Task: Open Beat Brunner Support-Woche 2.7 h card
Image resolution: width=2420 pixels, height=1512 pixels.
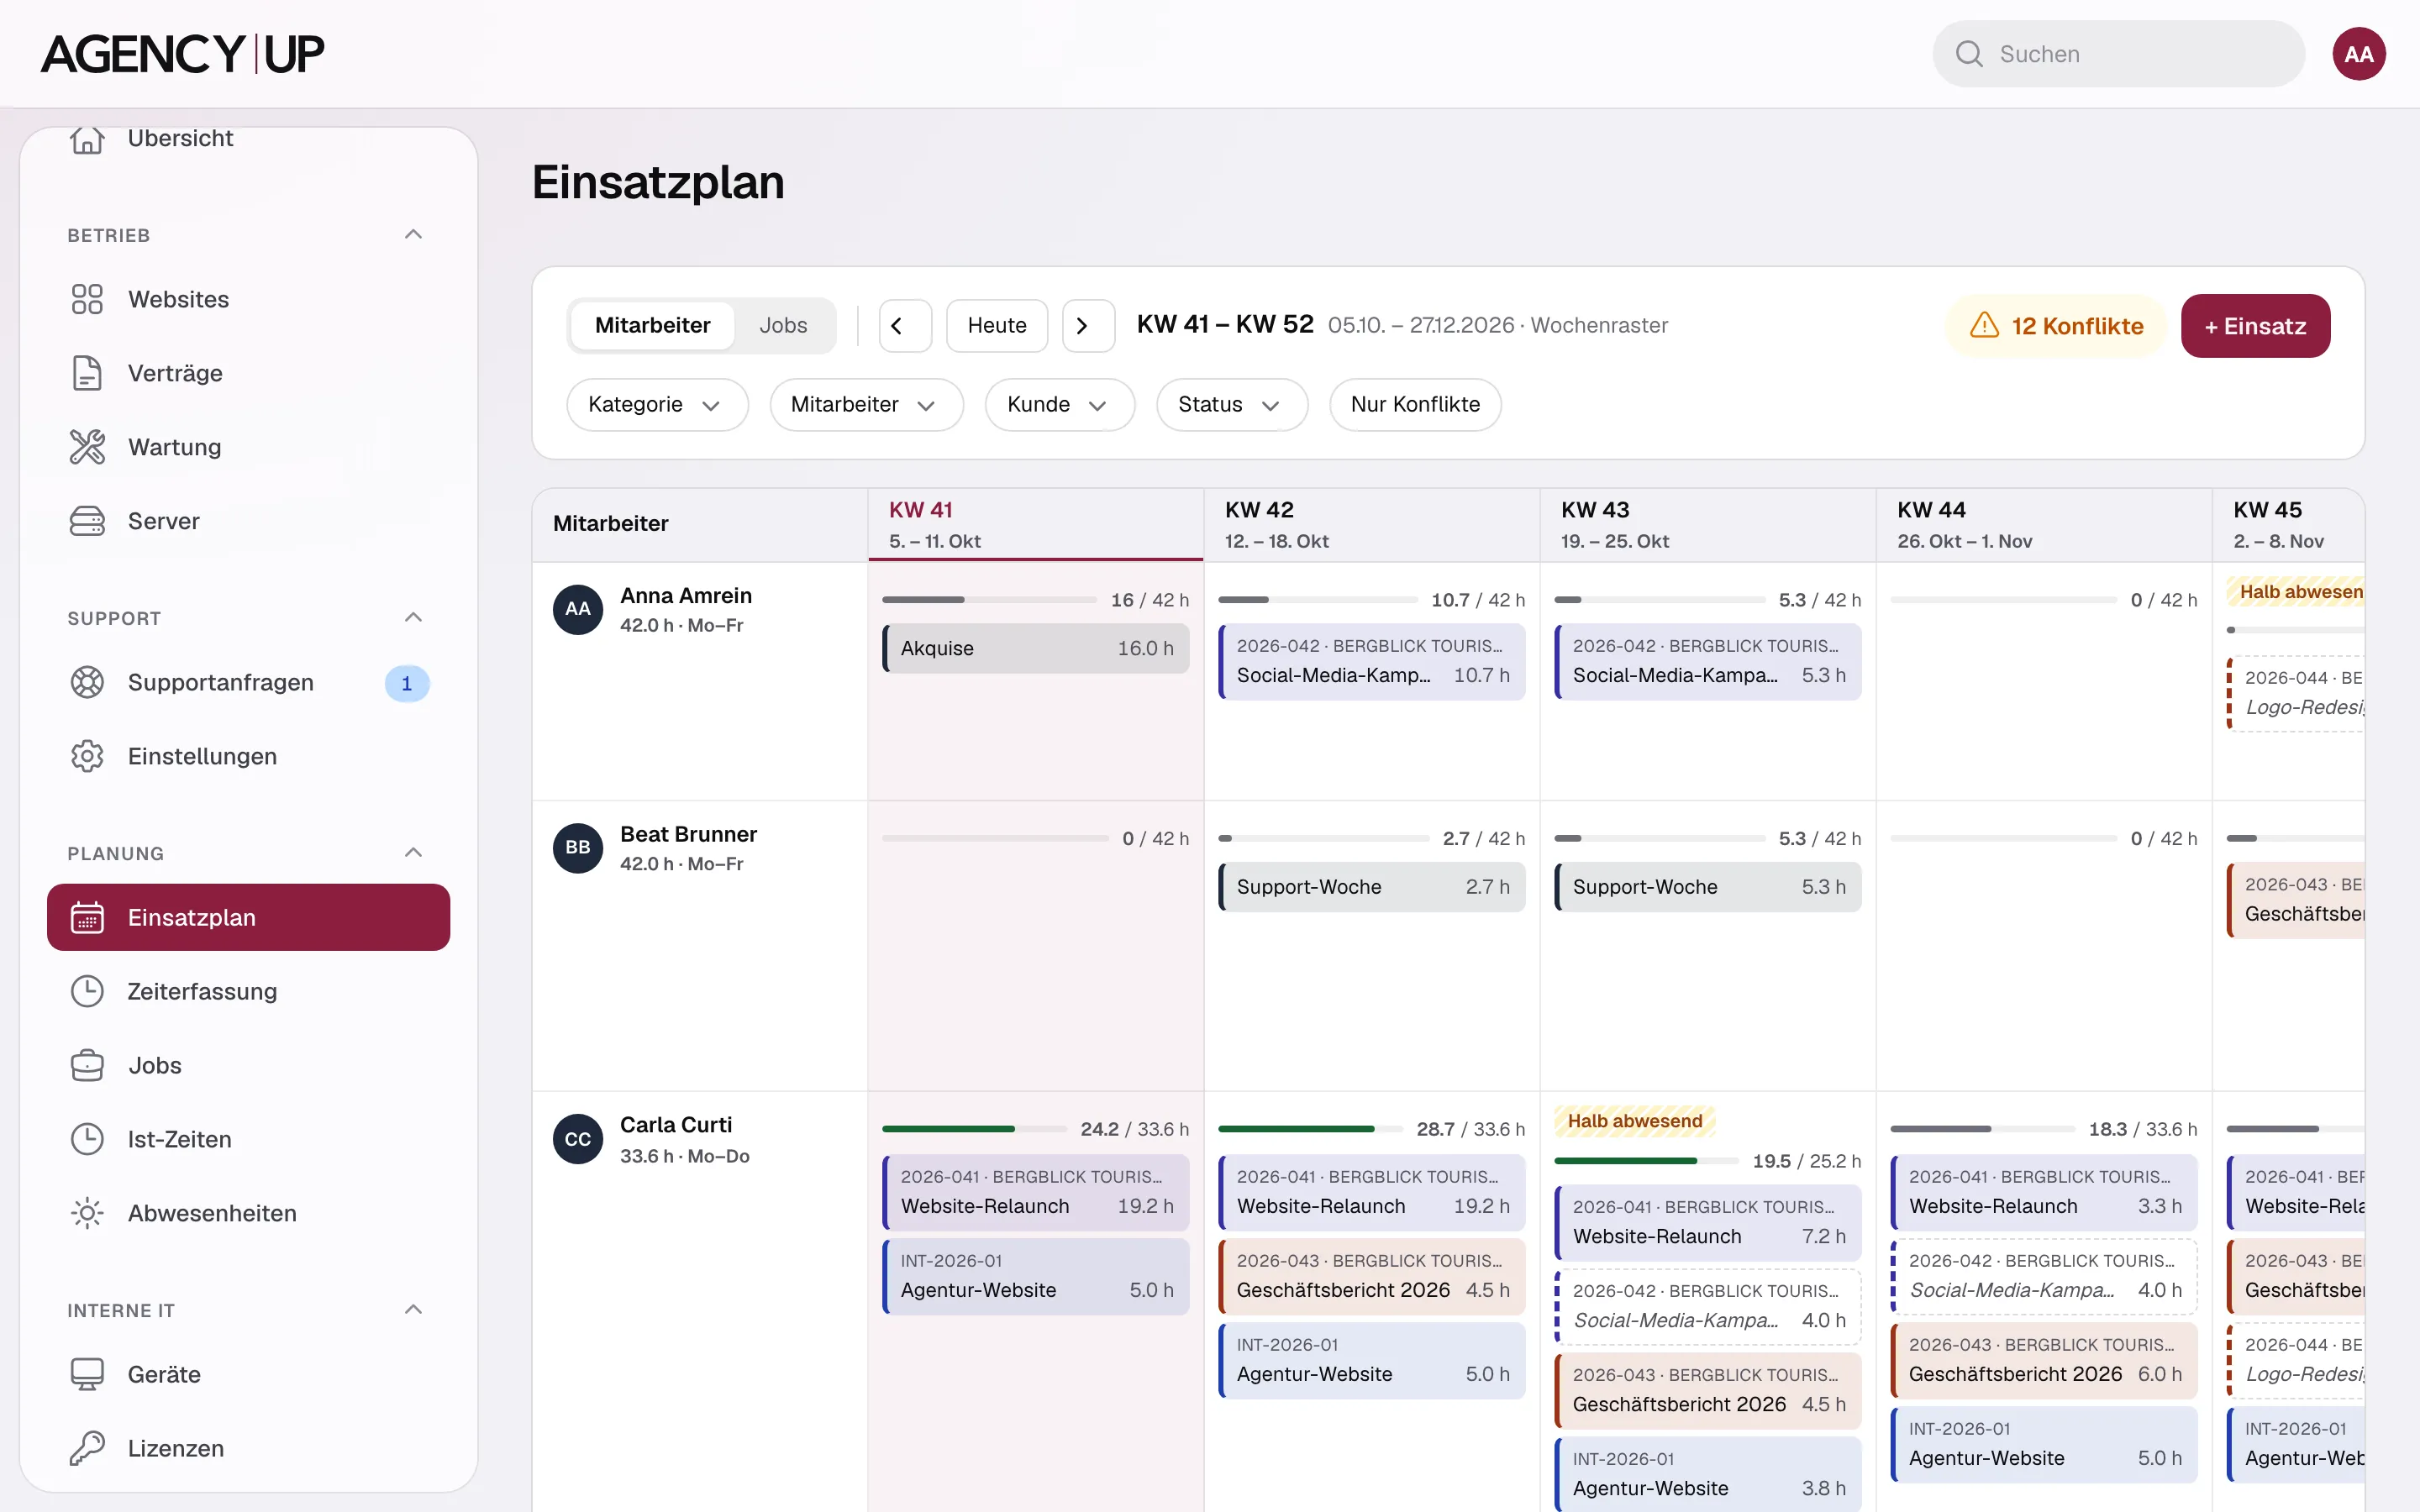Action: click(1371, 887)
